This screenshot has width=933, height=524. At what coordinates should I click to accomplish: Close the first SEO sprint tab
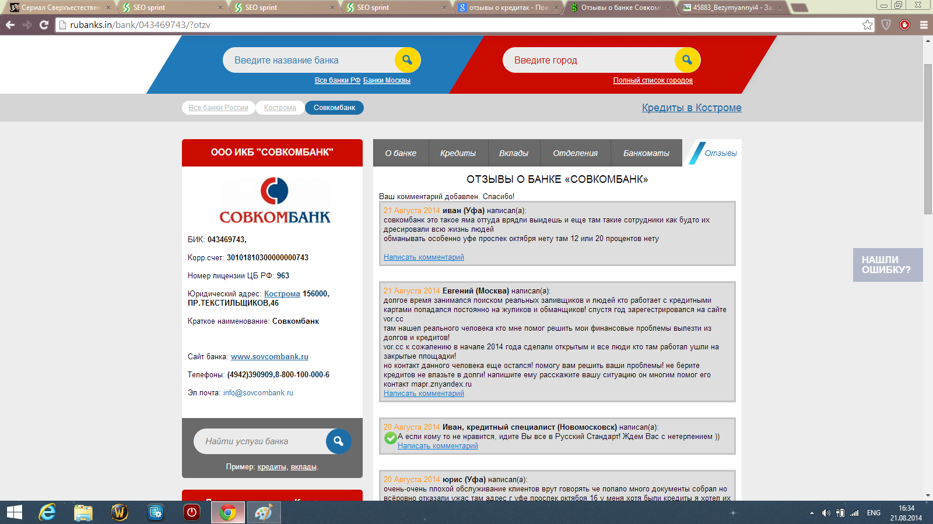tap(220, 8)
